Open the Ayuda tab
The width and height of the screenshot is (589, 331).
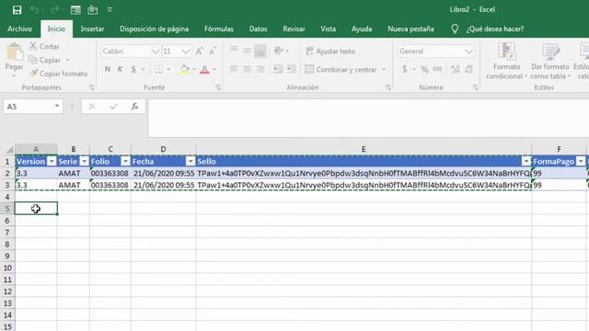pos(362,29)
